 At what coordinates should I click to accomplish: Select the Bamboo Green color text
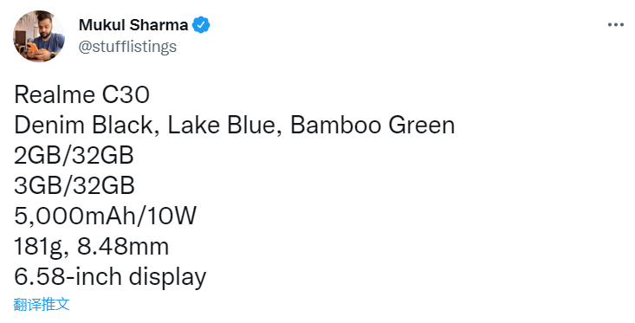373,125
